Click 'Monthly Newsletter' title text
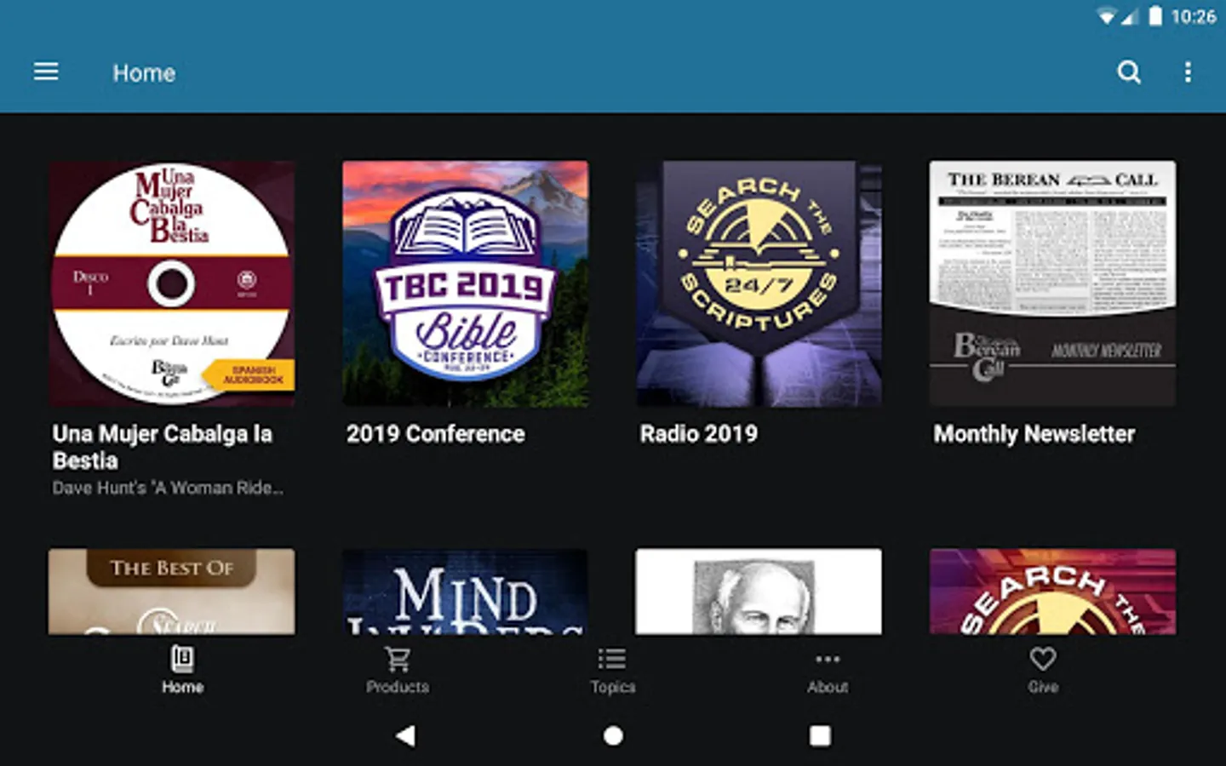This screenshot has height=766, width=1226. point(1034,434)
